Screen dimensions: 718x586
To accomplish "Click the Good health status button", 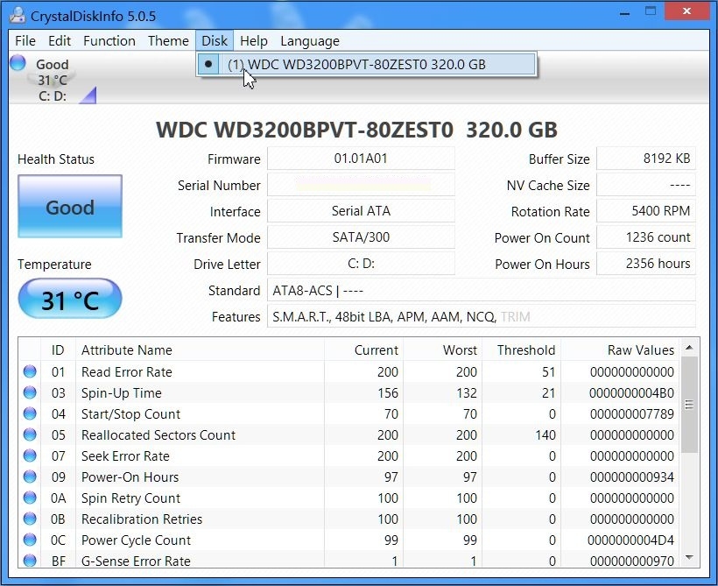I will click(70, 208).
